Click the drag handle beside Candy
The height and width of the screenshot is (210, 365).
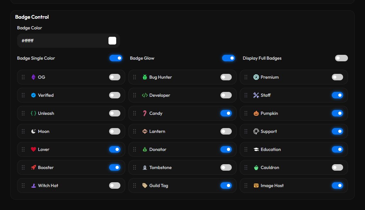[135, 113]
